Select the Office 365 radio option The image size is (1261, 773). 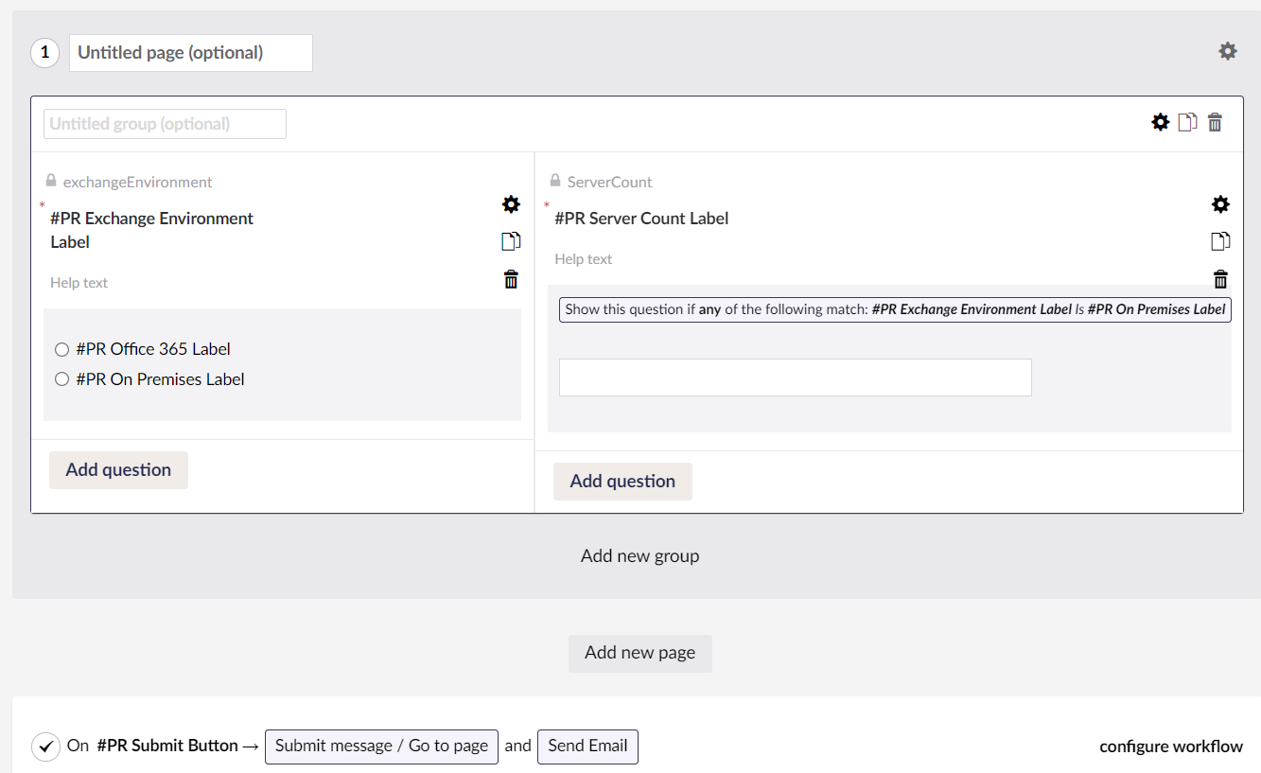coord(61,348)
